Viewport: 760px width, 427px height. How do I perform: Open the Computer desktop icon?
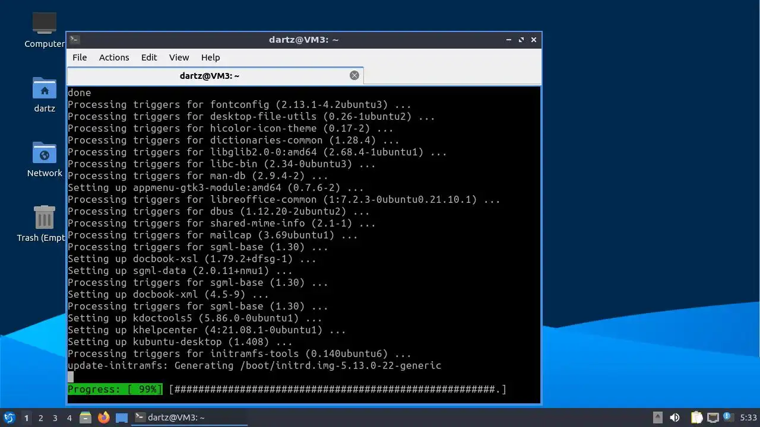point(45,30)
